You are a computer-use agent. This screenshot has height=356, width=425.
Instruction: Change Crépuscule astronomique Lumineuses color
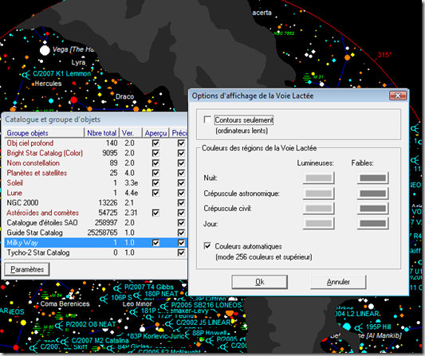point(318,194)
